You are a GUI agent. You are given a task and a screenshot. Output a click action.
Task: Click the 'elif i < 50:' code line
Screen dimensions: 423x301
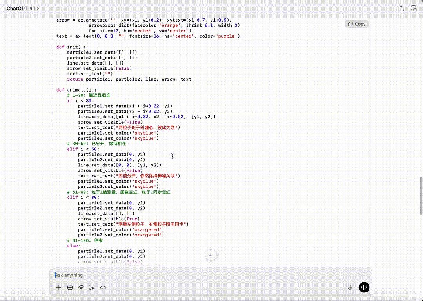[x=83, y=149]
